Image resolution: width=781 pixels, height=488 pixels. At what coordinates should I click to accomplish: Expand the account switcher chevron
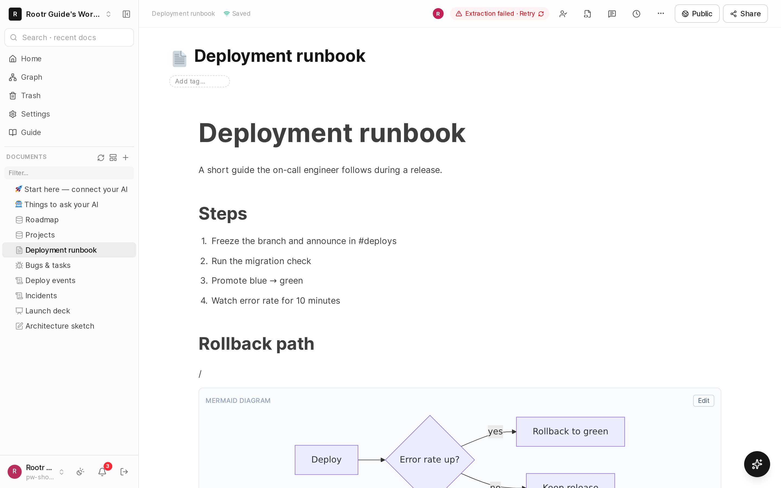click(61, 472)
